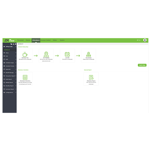
Task: Click the Quick Setup button
Action: (142, 65)
